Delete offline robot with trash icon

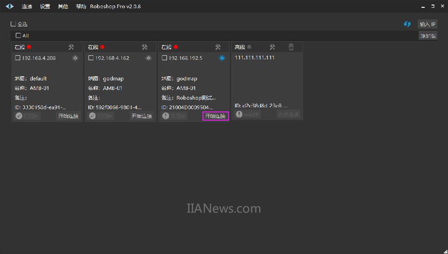291,47
